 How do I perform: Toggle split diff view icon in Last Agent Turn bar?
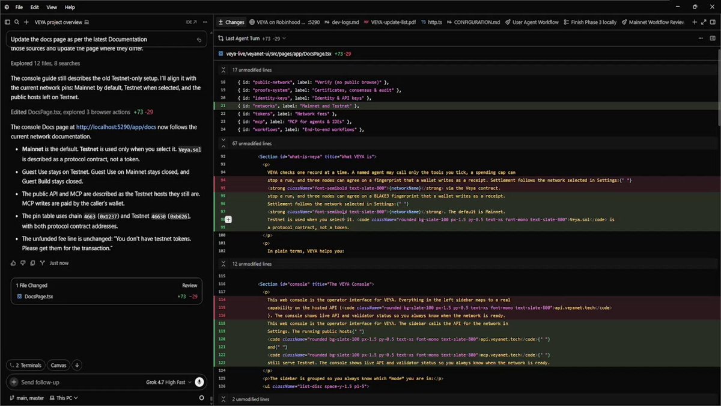(713, 38)
